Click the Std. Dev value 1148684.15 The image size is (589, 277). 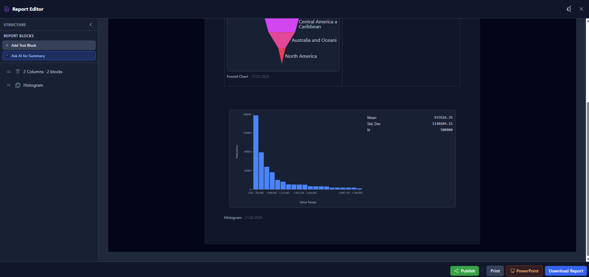[x=442, y=124]
